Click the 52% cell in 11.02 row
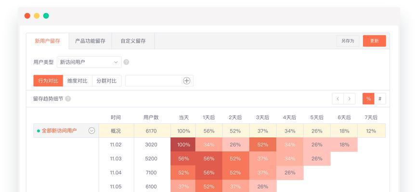Screen dimensions: 418x192 point(262,144)
